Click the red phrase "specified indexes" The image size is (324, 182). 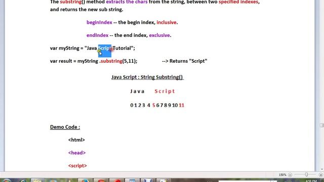click(238, 2)
